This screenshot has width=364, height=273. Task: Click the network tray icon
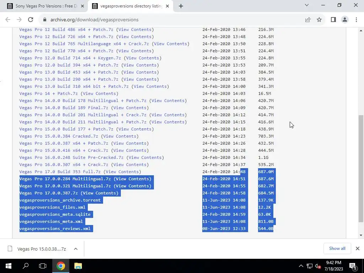(x=310, y=266)
